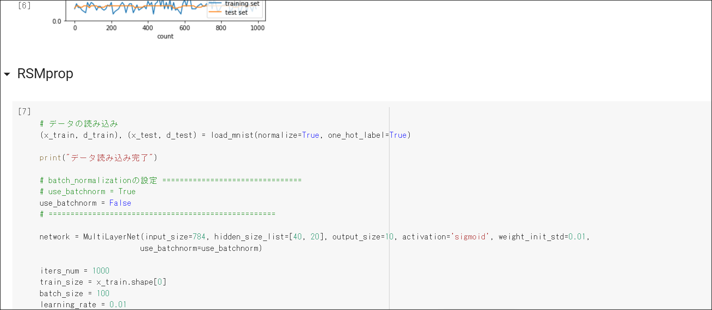Click the closing equals-sign comment divider line

coord(157,214)
